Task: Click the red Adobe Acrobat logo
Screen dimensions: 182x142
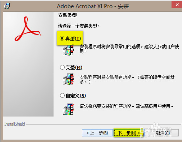Action: click(x=28, y=29)
